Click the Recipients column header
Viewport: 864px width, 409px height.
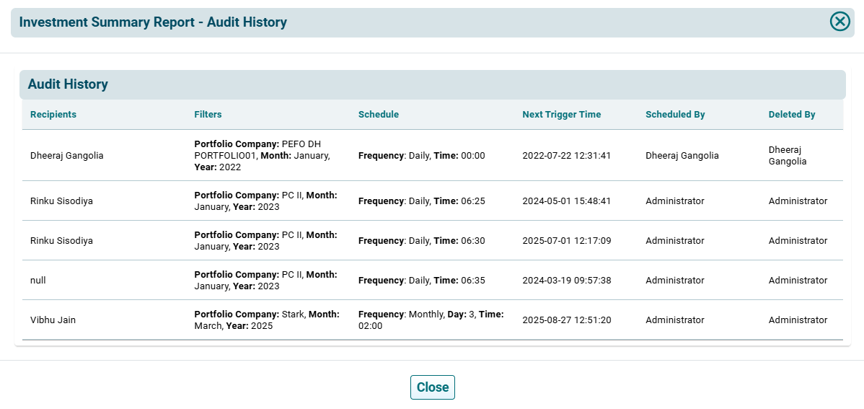(53, 115)
